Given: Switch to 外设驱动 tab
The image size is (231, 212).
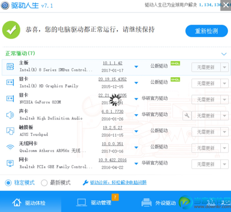Looking at the screenshot, I should click(159, 203).
